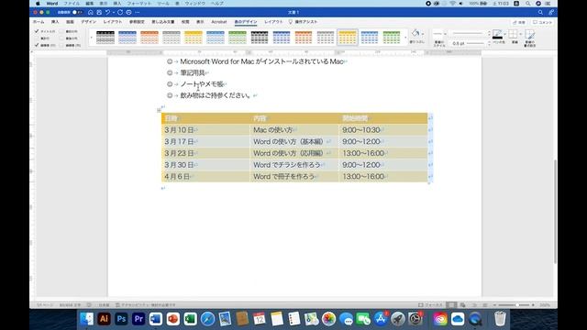
Task: Open Adobe Illustrator from the Dock
Action: (x=104, y=319)
